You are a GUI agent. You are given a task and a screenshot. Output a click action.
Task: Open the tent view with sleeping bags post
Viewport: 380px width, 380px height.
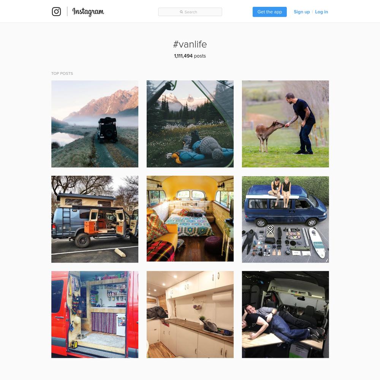pos(190,124)
